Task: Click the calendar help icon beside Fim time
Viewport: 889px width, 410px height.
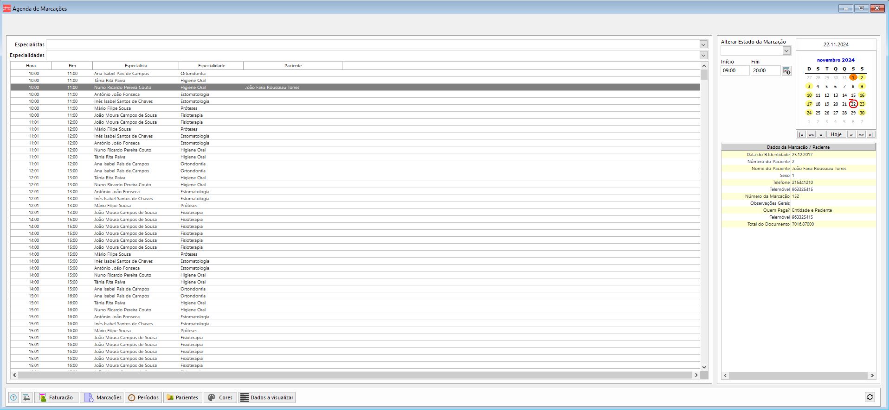Action: point(786,71)
